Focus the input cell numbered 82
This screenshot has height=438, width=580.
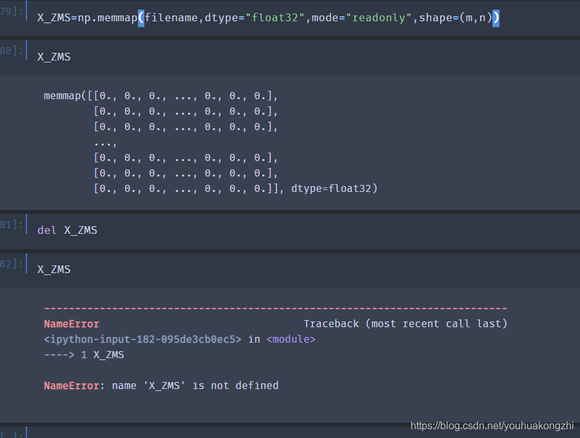(304, 270)
